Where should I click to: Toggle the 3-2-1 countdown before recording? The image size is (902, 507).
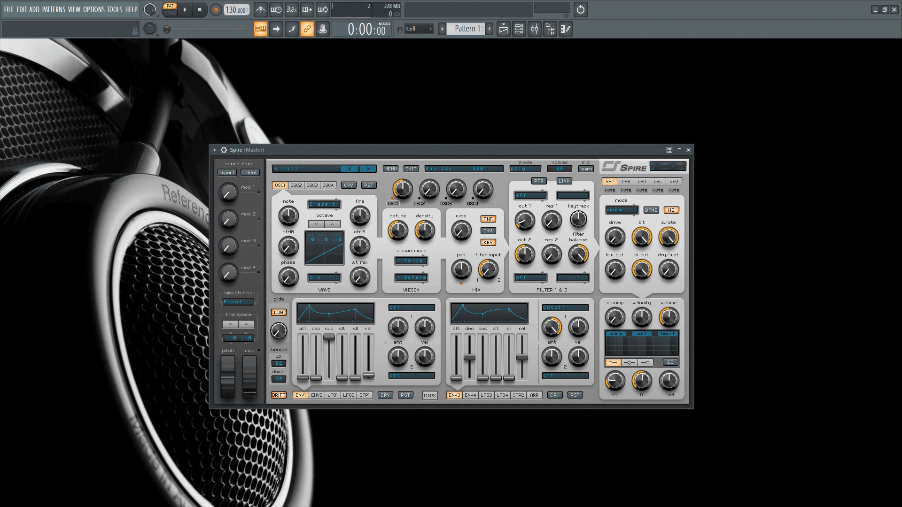[292, 9]
